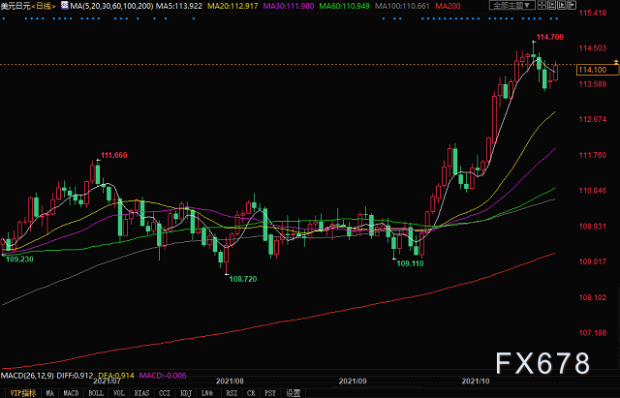
Task: Click the 114.700 high price annotation
Action: 549,37
